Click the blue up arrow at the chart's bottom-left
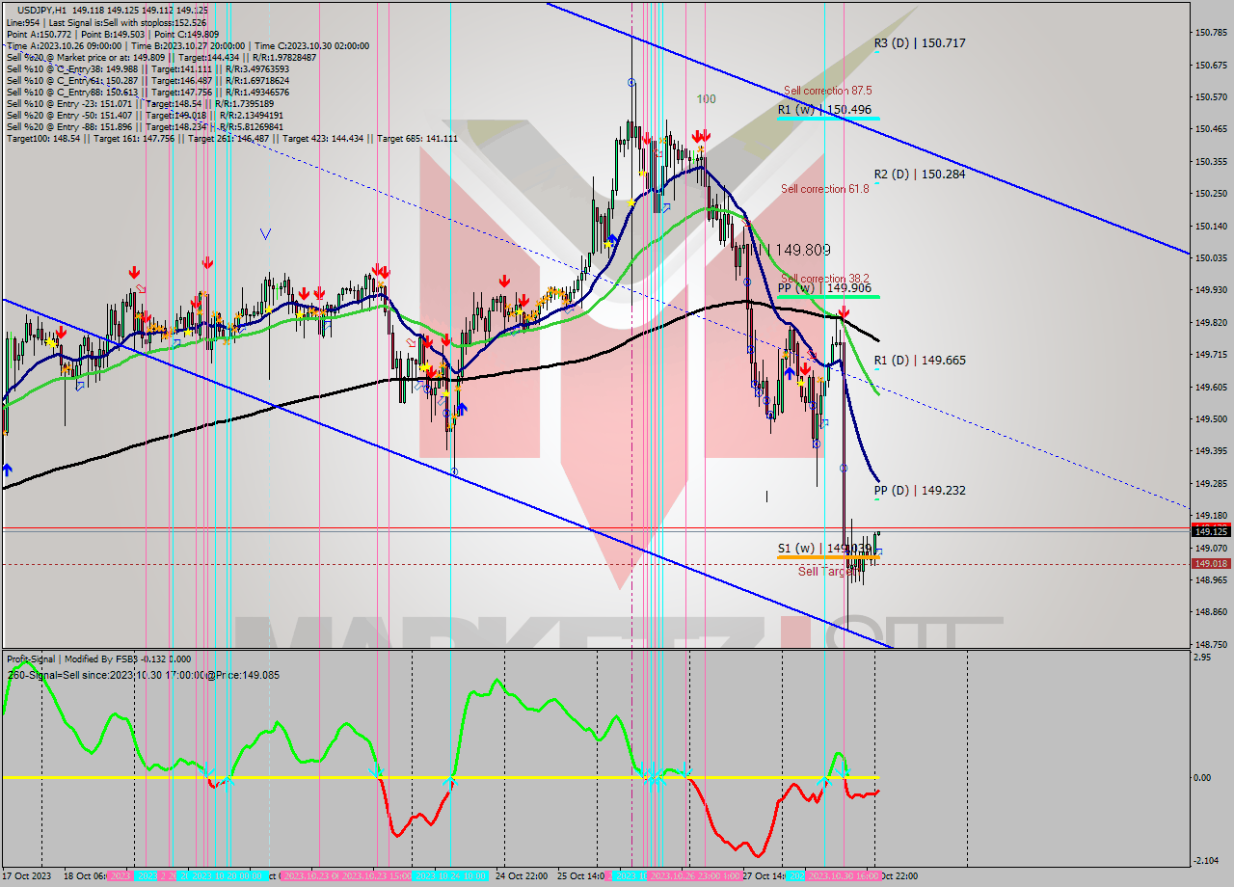Image resolution: width=1234 pixels, height=887 pixels. coord(8,470)
